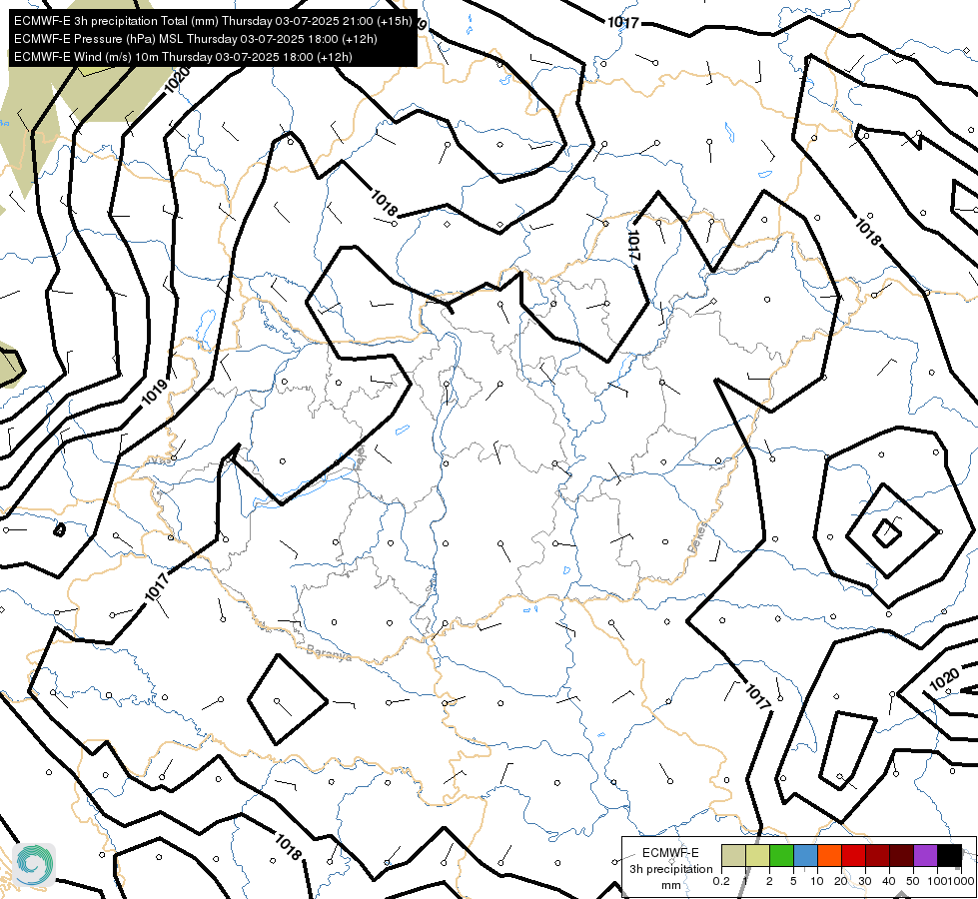The height and width of the screenshot is (899, 978).
Task: Click the 'Pressure (hPa) MSL' header line
Action: click(195, 39)
